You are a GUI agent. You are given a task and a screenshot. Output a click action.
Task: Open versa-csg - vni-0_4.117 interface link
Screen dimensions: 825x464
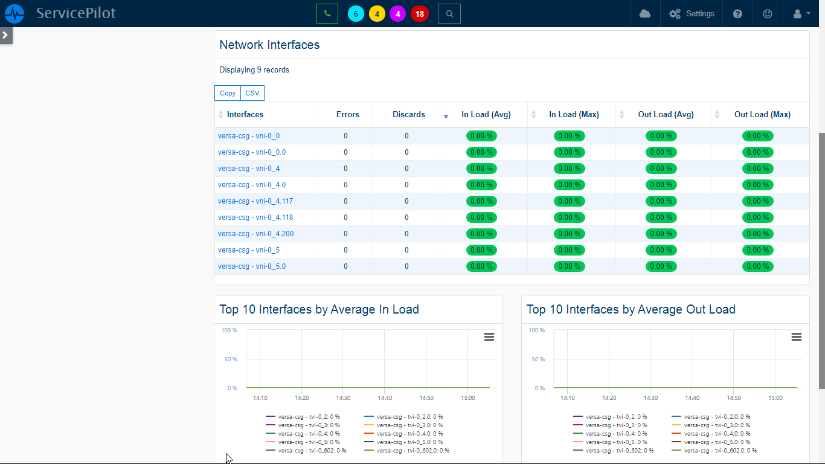pyautogui.click(x=255, y=201)
